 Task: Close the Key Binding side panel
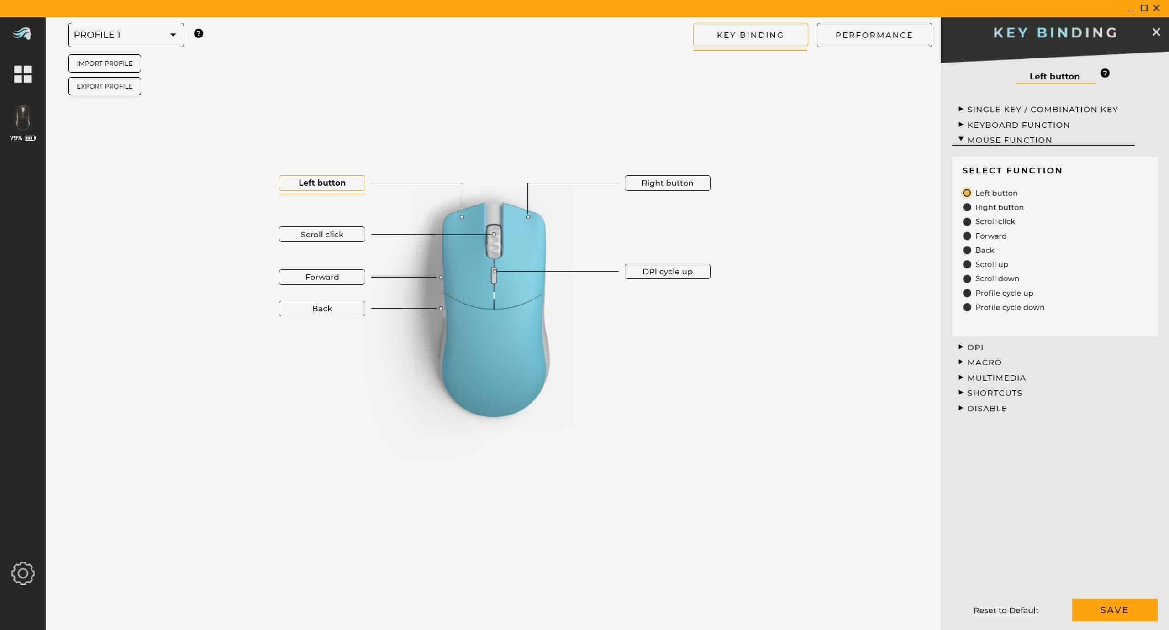tap(1156, 32)
